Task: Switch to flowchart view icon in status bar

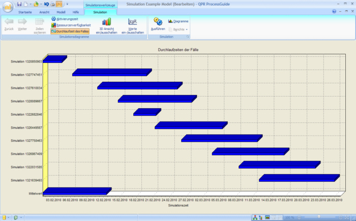Action: [255, 217]
